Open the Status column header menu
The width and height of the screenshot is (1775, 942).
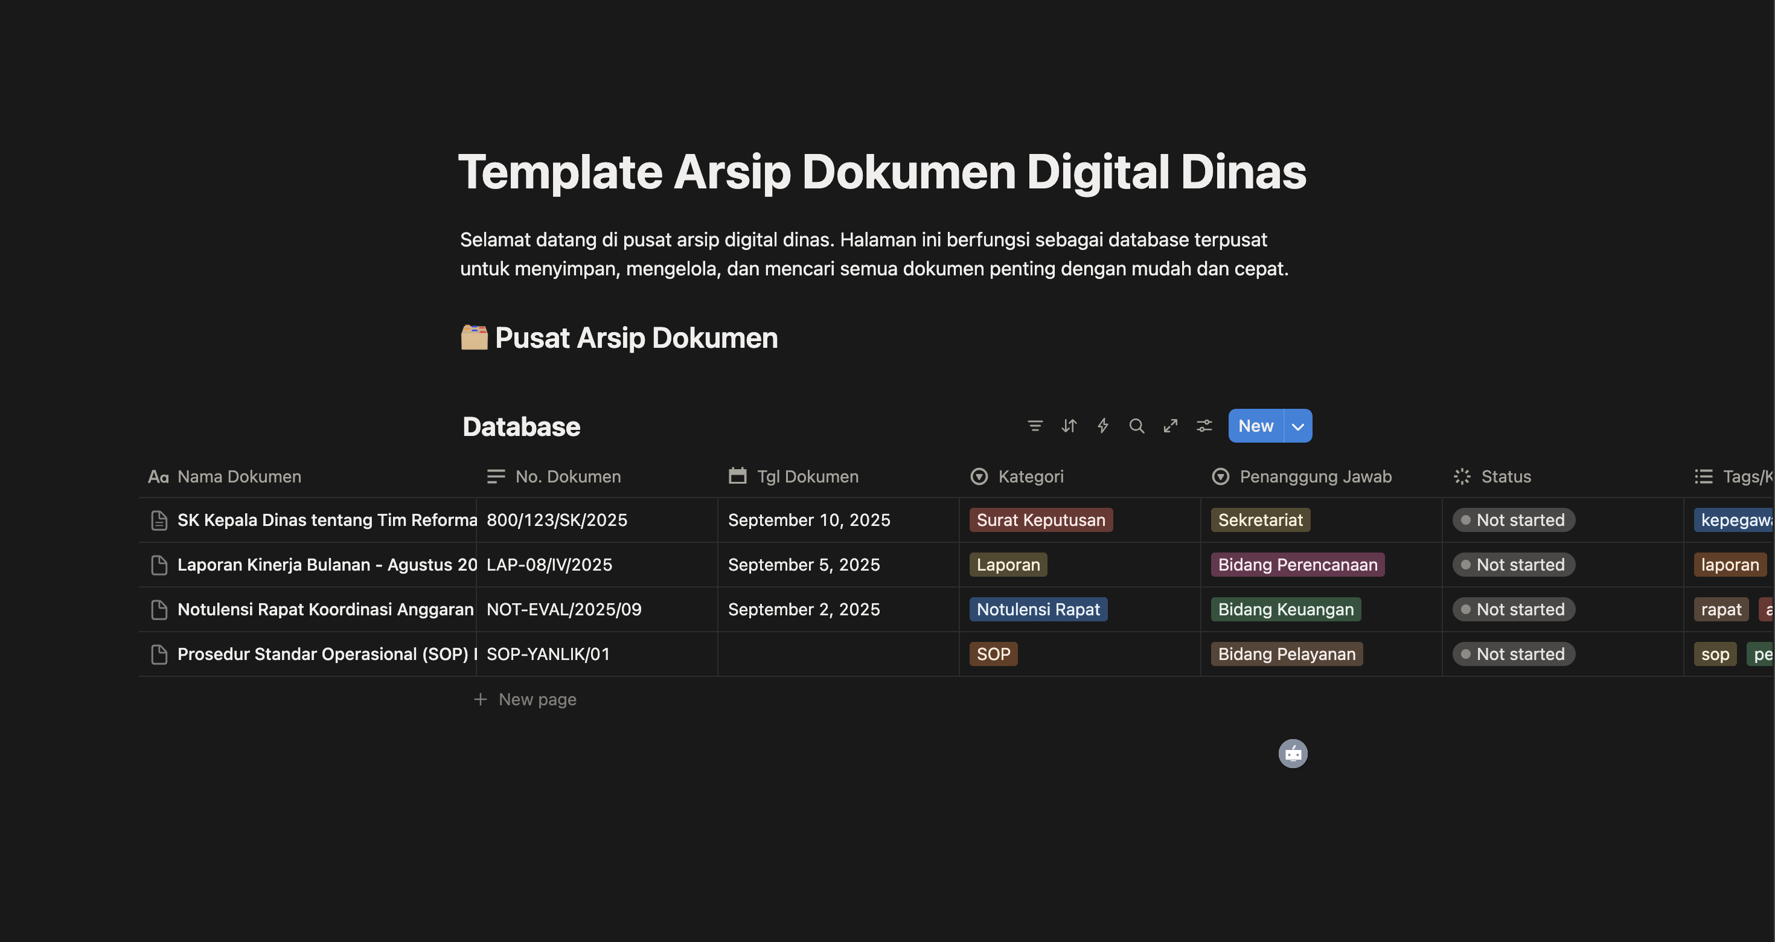pyautogui.click(x=1506, y=477)
